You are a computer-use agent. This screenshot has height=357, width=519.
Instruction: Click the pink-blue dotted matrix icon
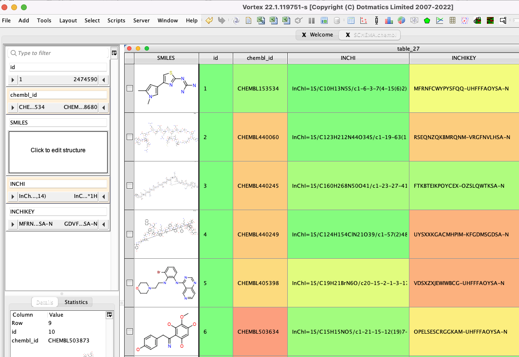click(465, 20)
